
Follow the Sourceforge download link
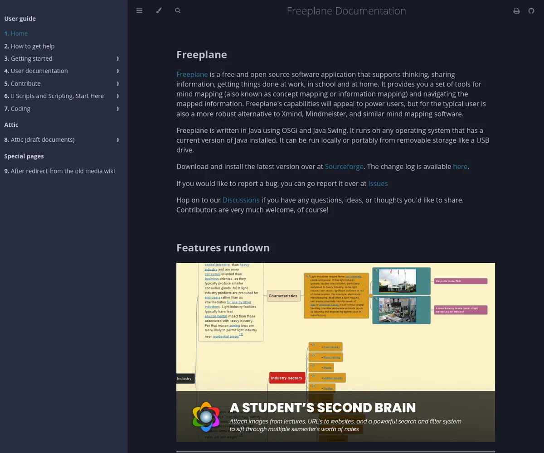[344, 167]
